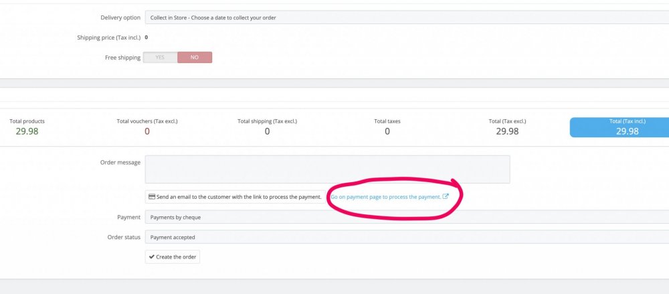Click the checkmark icon on Create the order
Viewport: 669px width, 294px height.
point(151,257)
